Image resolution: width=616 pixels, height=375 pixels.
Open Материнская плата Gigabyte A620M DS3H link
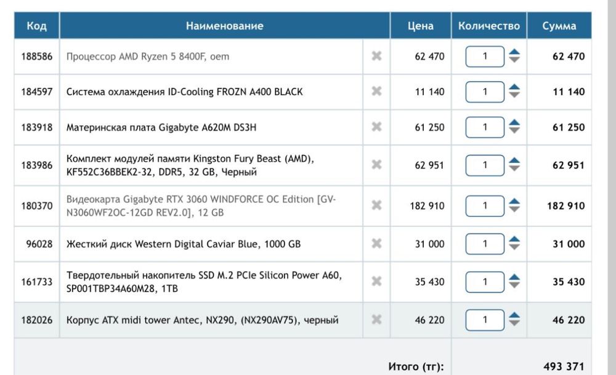[x=161, y=127]
